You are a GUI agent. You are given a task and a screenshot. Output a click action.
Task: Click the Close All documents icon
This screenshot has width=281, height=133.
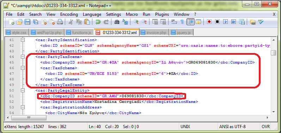coord(51,22)
